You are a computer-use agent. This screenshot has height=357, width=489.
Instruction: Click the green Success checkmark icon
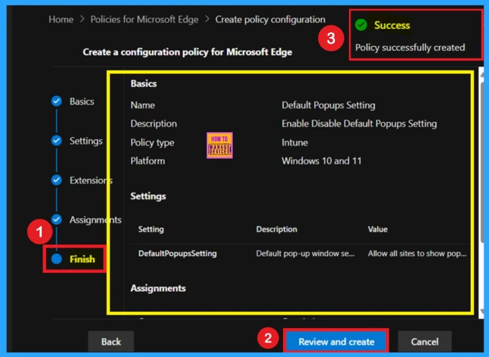tap(361, 25)
